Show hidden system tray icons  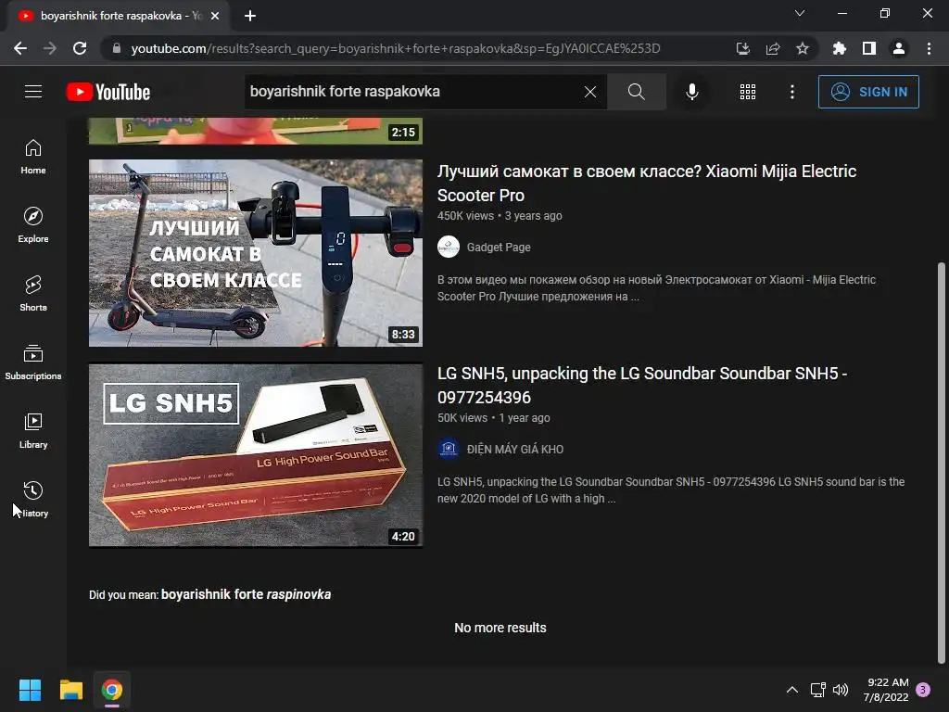pyautogui.click(x=791, y=690)
